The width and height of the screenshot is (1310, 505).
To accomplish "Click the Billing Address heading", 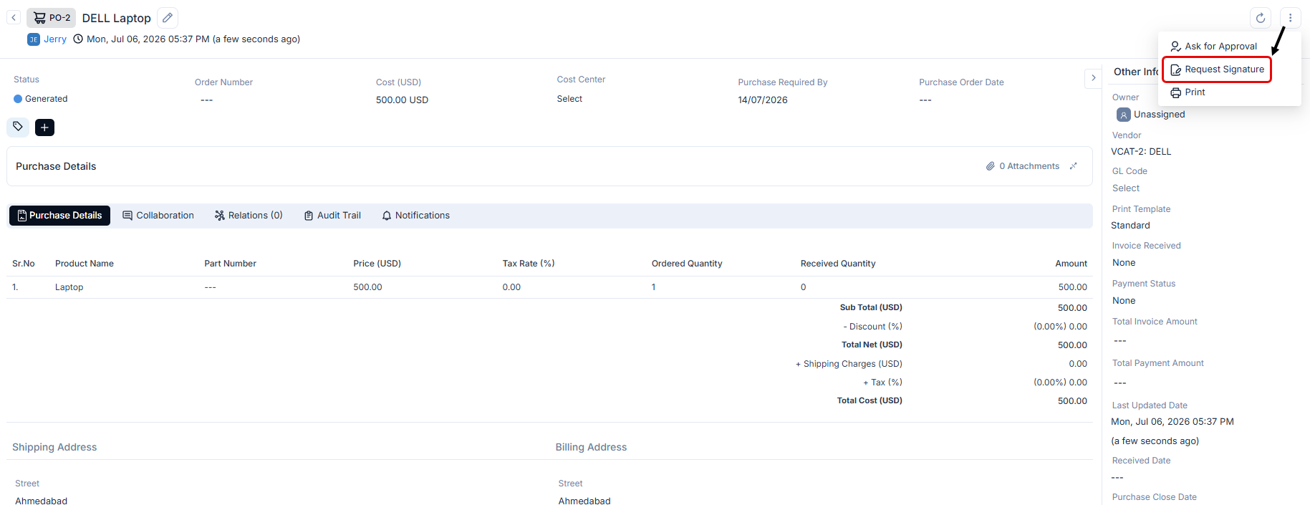I will coord(591,447).
